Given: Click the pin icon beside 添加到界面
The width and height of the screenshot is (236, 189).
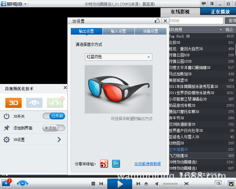Looking at the screenshot, I should [x=7, y=128].
